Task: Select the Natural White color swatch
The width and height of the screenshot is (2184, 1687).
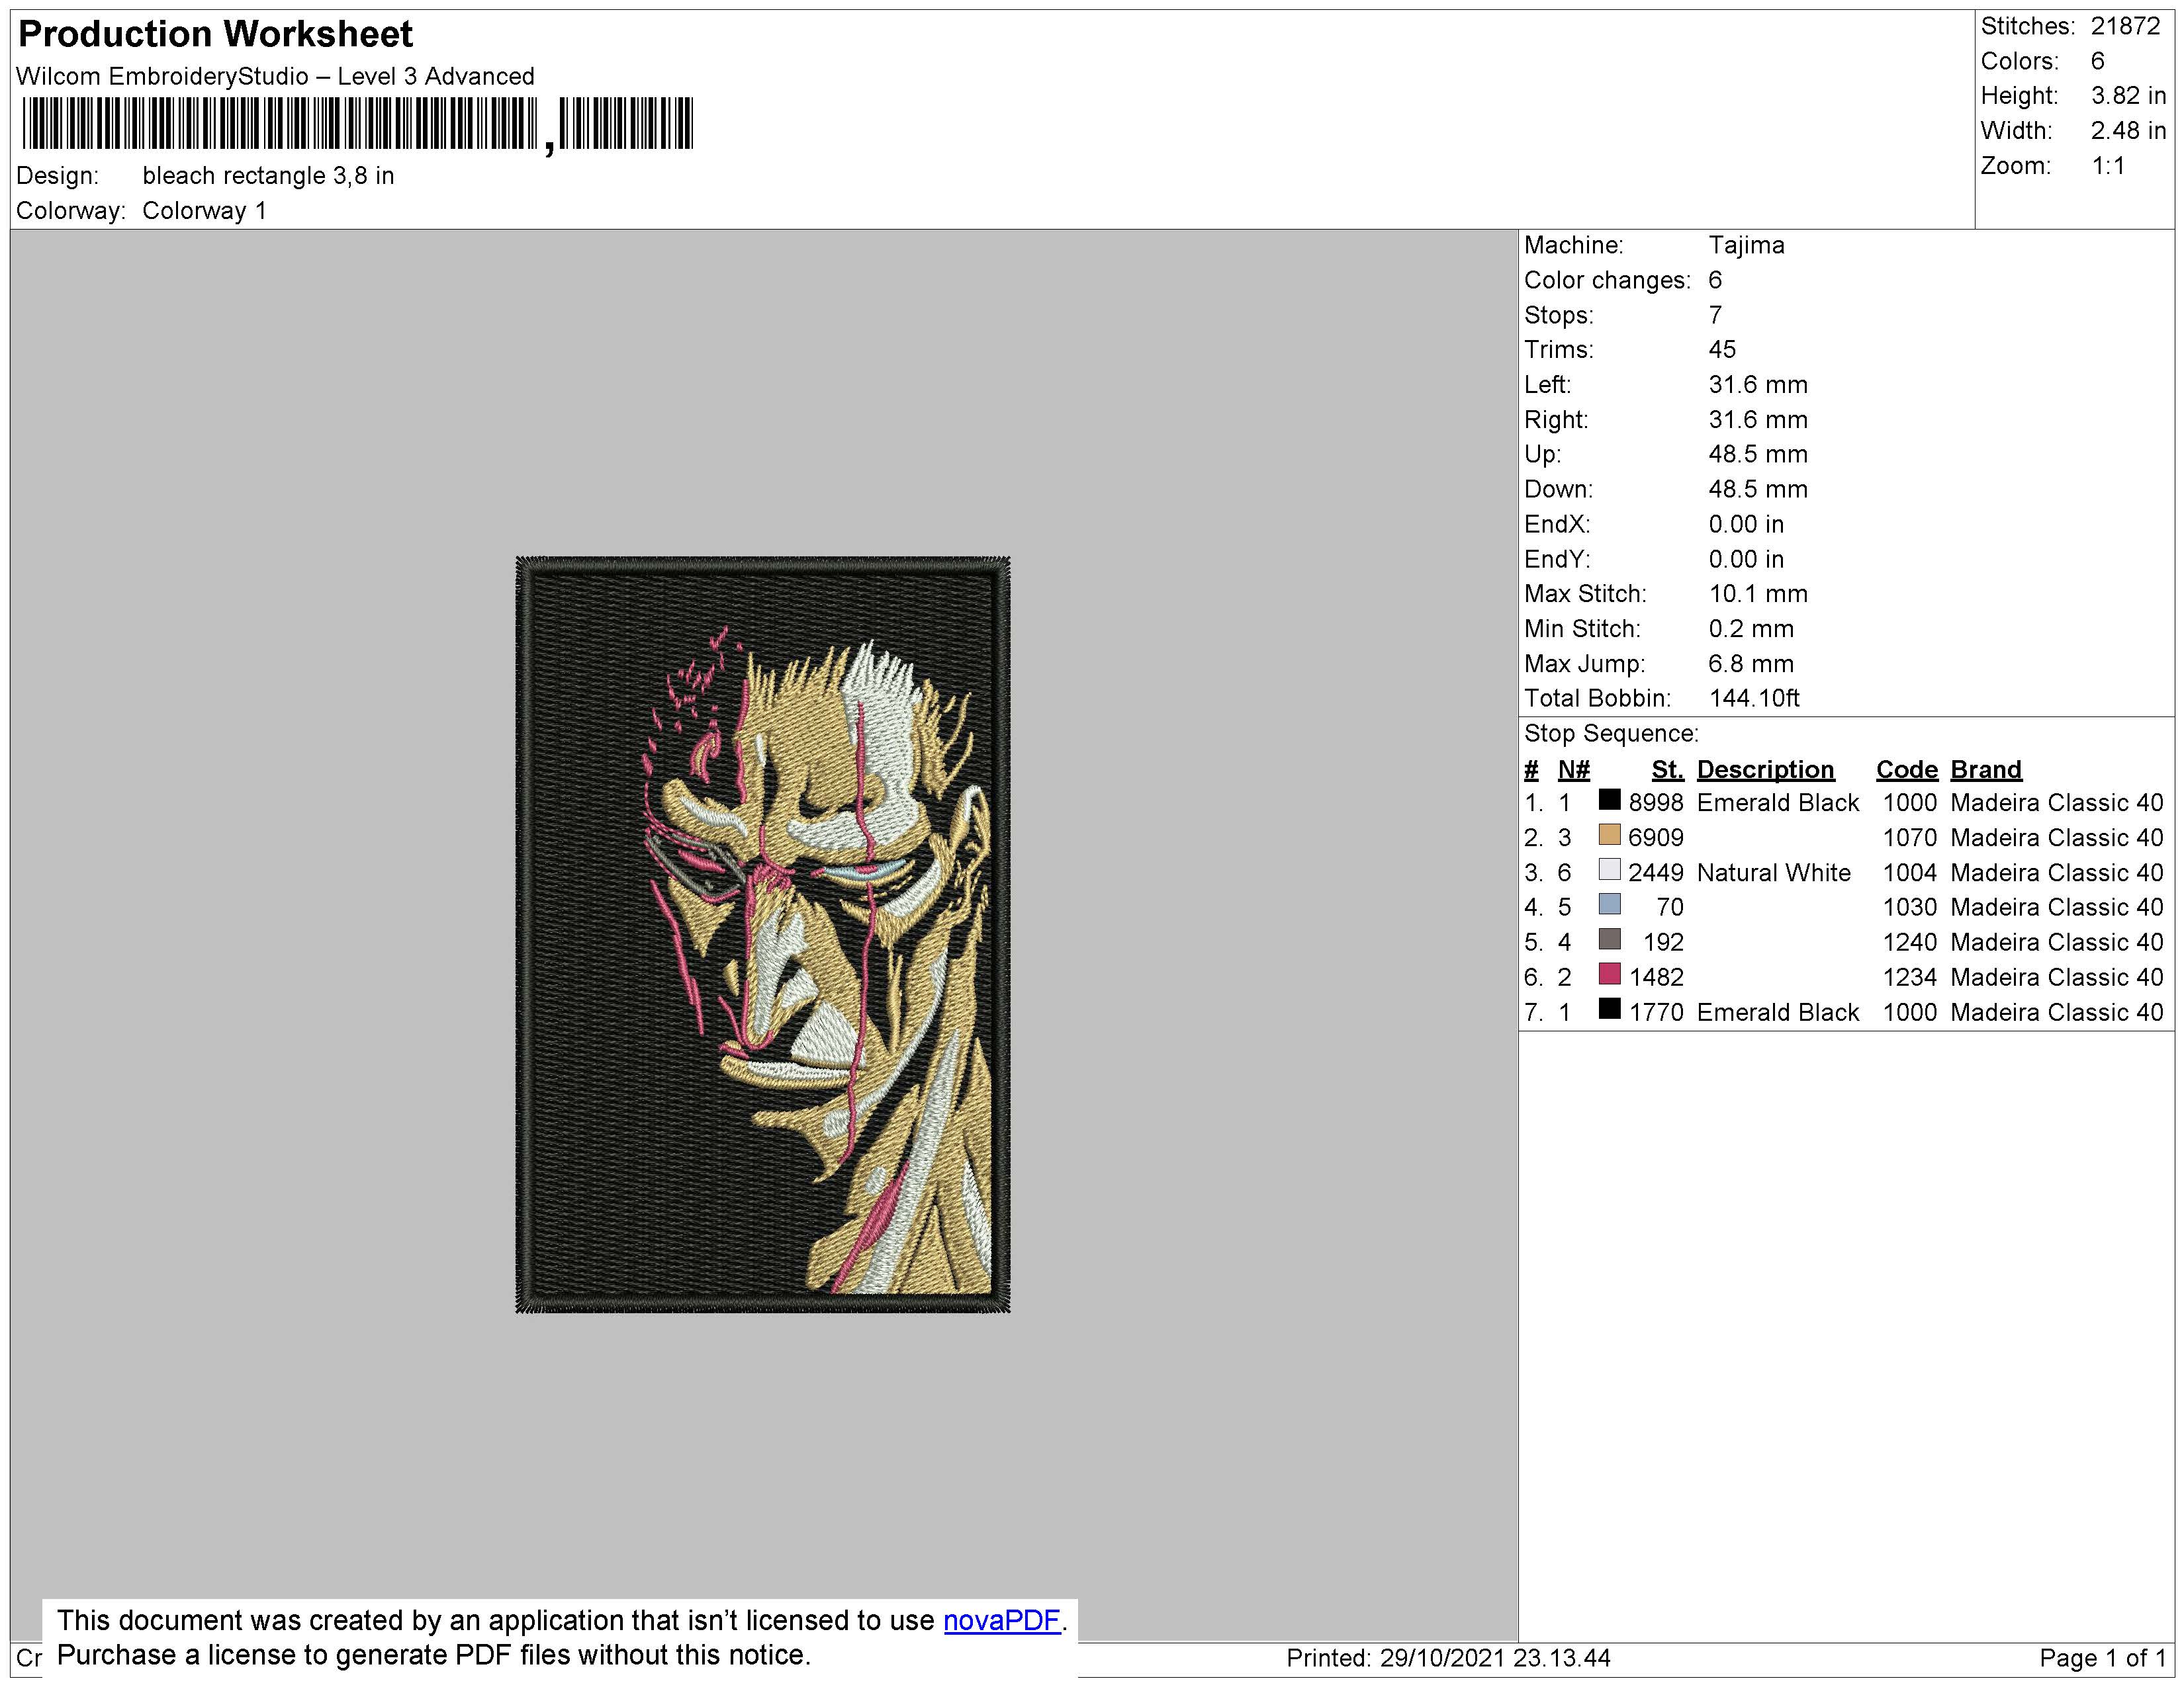Action: (x=1609, y=869)
